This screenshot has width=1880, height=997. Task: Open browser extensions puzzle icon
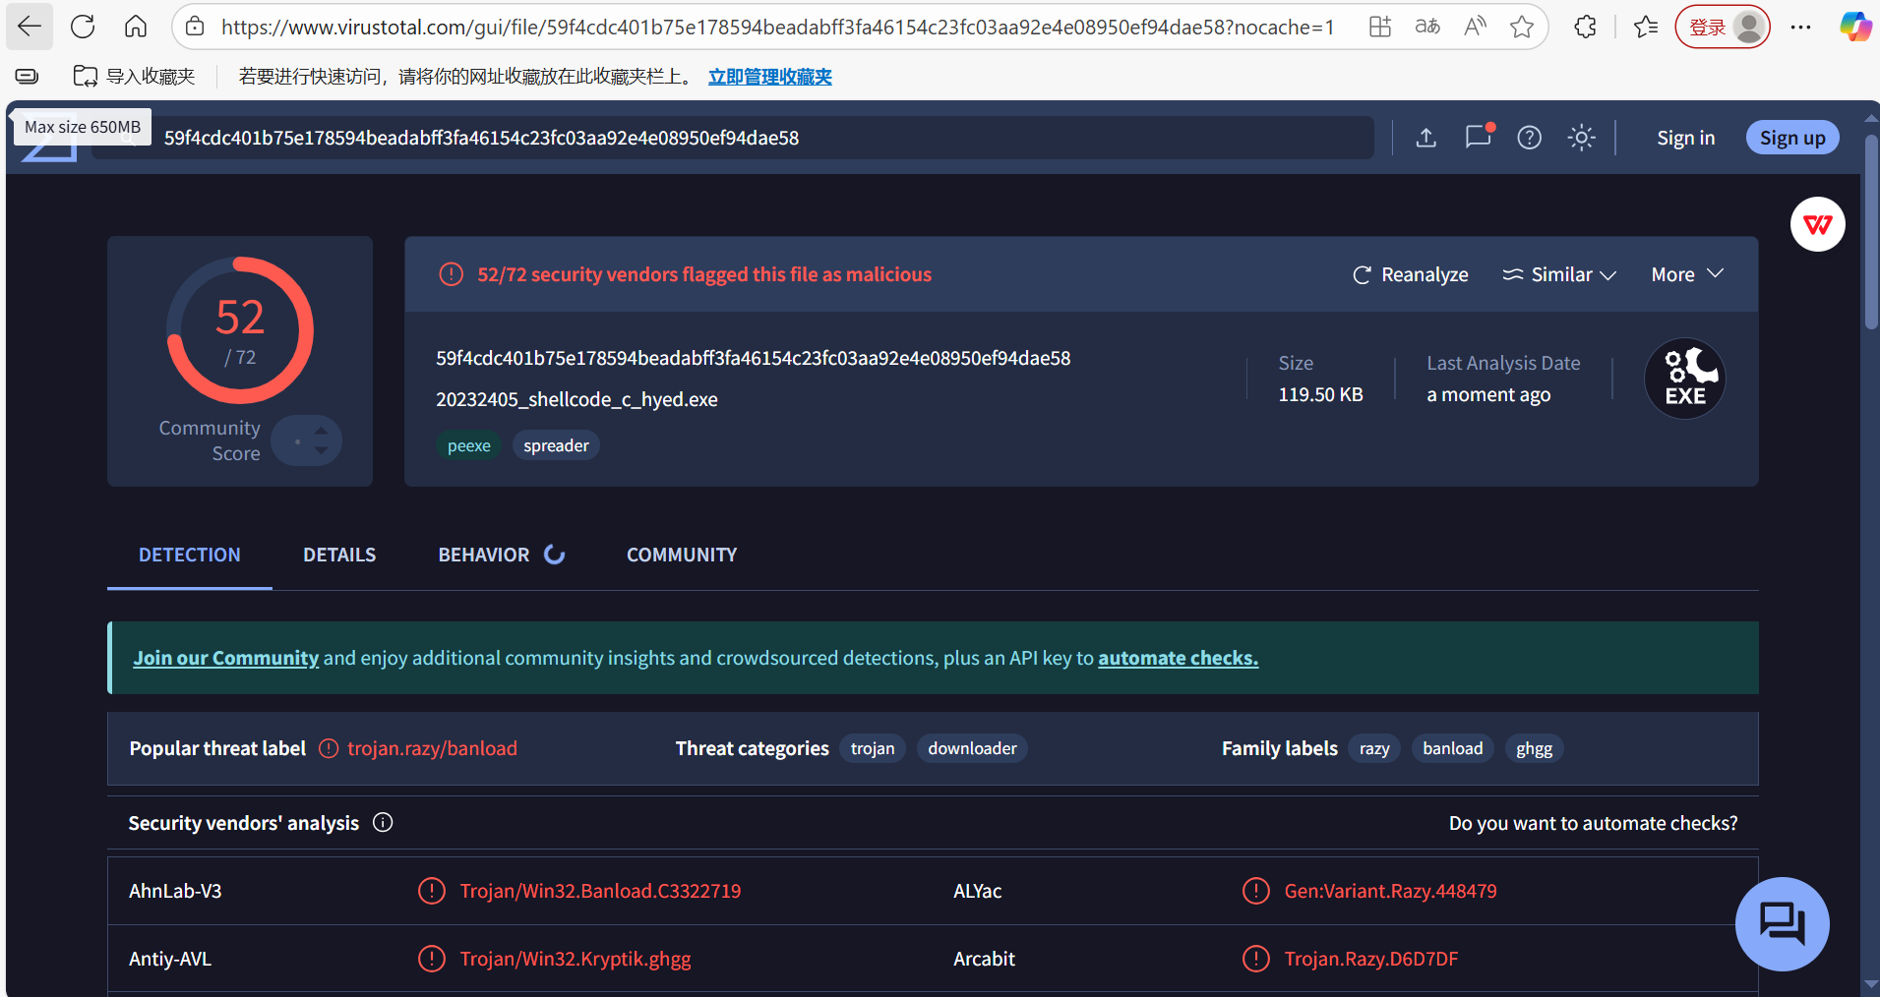[x=1585, y=27]
